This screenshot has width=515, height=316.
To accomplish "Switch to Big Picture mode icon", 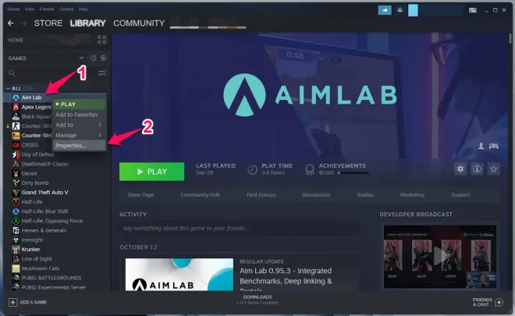I will click(473, 10).
